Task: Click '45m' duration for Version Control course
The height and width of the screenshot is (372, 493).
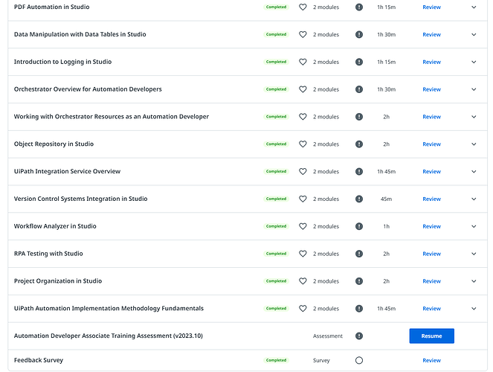Action: click(x=386, y=199)
